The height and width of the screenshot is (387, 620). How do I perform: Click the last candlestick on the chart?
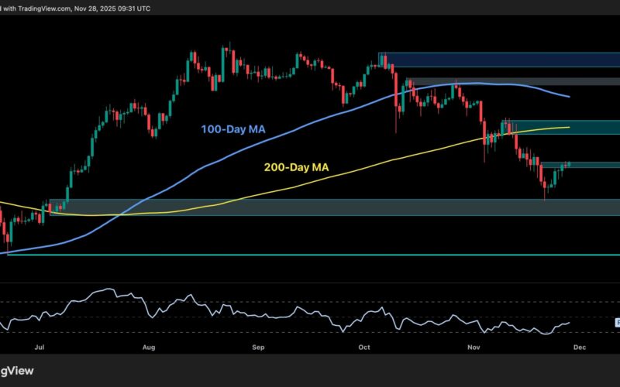click(x=570, y=163)
